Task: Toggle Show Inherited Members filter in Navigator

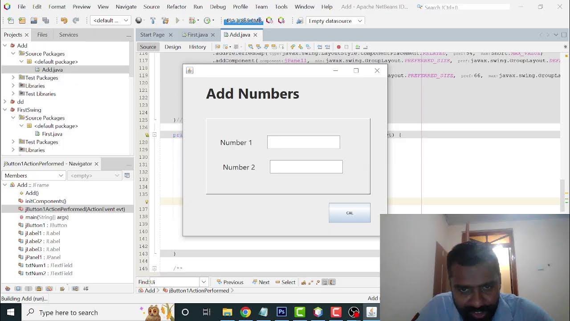Action: (x=7, y=288)
